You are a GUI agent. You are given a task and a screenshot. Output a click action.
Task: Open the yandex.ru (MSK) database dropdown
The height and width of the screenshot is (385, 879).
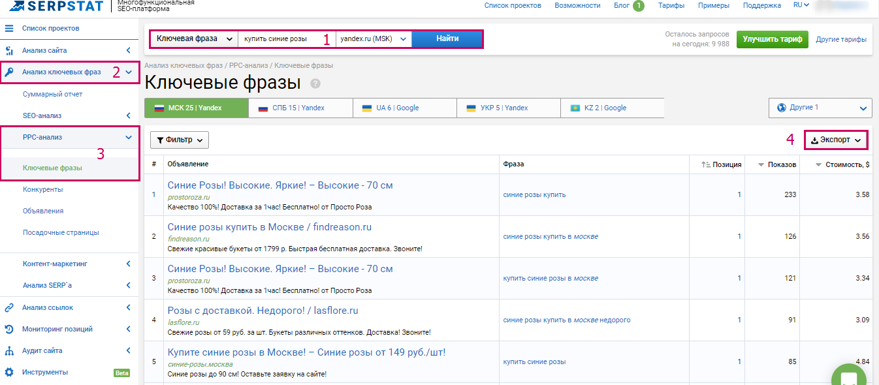374,39
